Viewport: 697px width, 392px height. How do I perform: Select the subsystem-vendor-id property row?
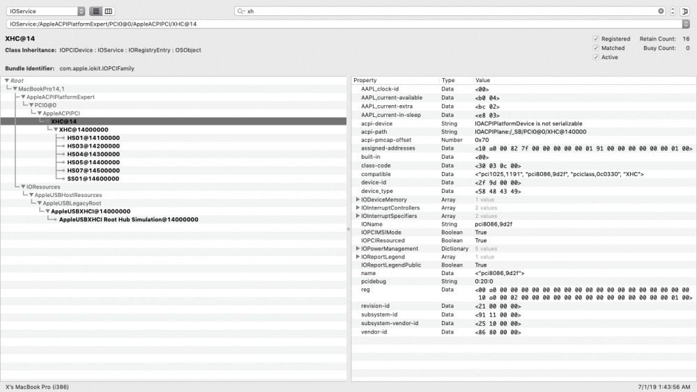(523, 323)
